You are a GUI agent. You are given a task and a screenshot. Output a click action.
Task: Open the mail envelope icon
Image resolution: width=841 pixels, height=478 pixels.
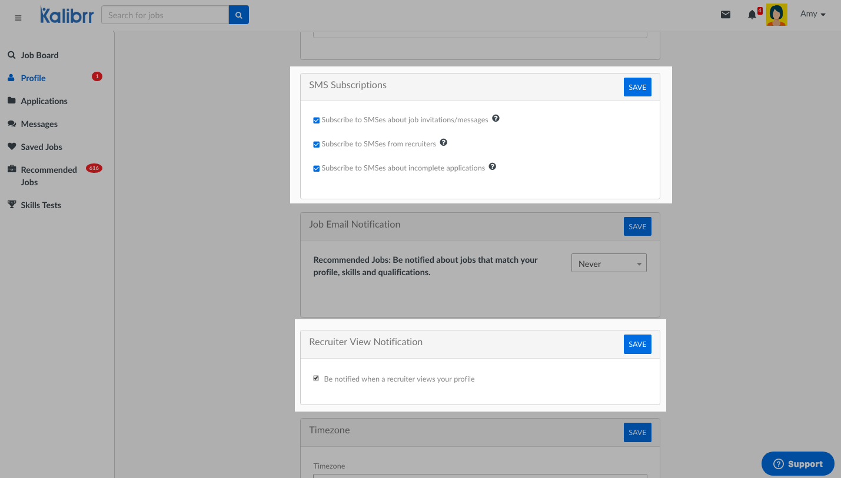[726, 15]
